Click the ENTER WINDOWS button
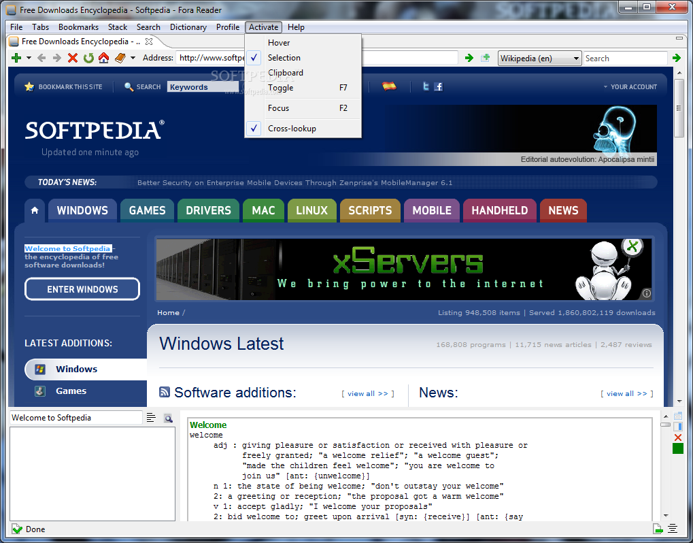The width and height of the screenshot is (693, 543). 82,289
